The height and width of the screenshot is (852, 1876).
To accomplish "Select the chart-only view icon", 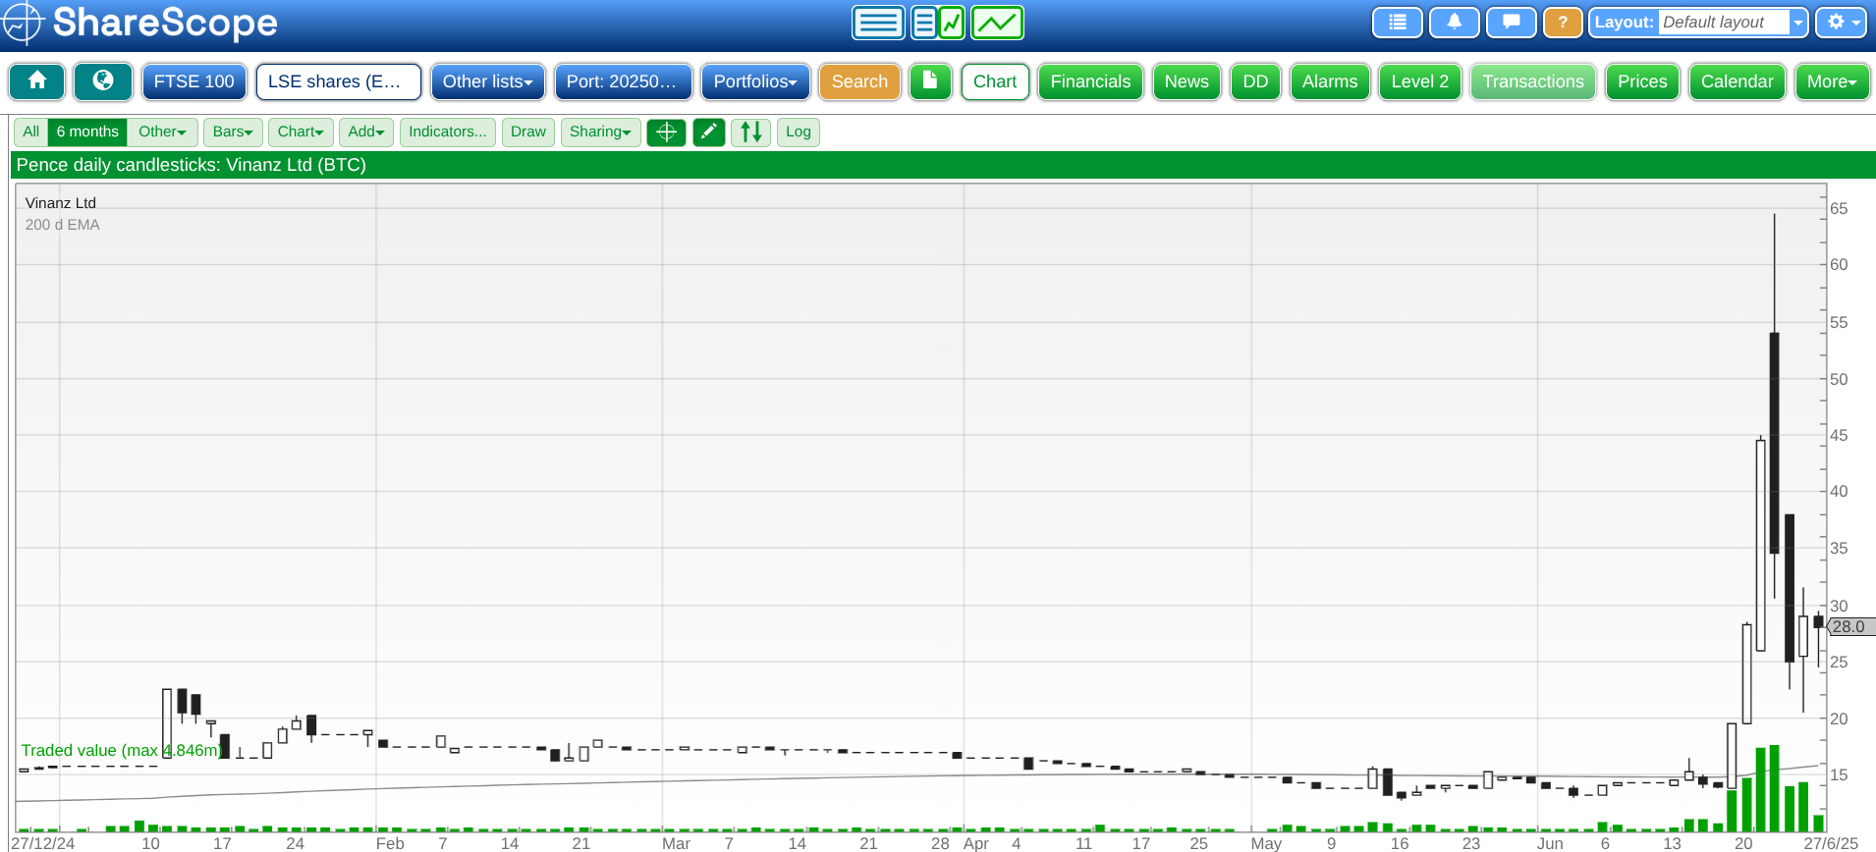I will [x=997, y=23].
